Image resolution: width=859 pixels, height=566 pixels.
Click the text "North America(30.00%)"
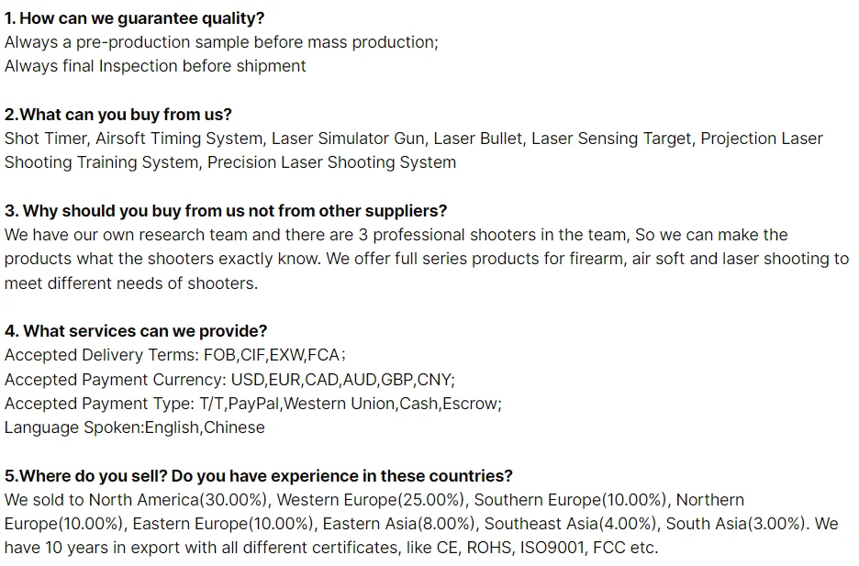point(177,500)
